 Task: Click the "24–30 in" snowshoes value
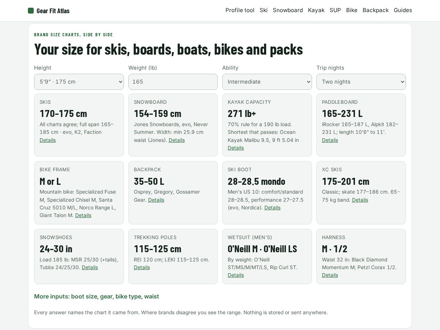tap(56, 249)
